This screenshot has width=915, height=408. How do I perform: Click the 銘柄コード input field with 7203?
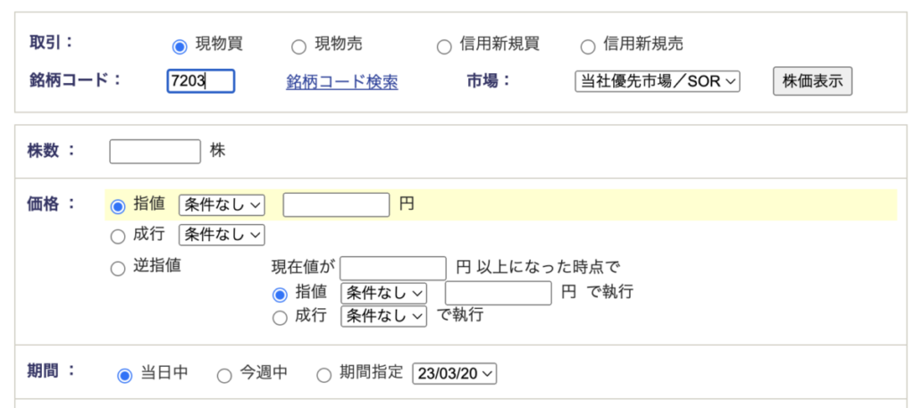pyautogui.click(x=201, y=81)
